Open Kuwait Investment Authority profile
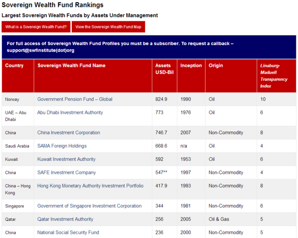The width and height of the screenshot is (298, 238). tap(66, 159)
